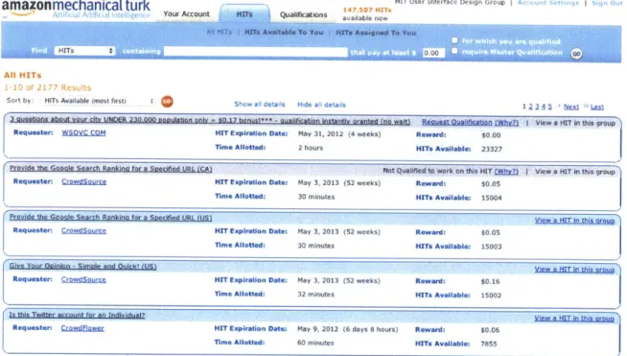Screen dimensions: 627x356
Task: Open the Qualifications tab
Action: 303,14
